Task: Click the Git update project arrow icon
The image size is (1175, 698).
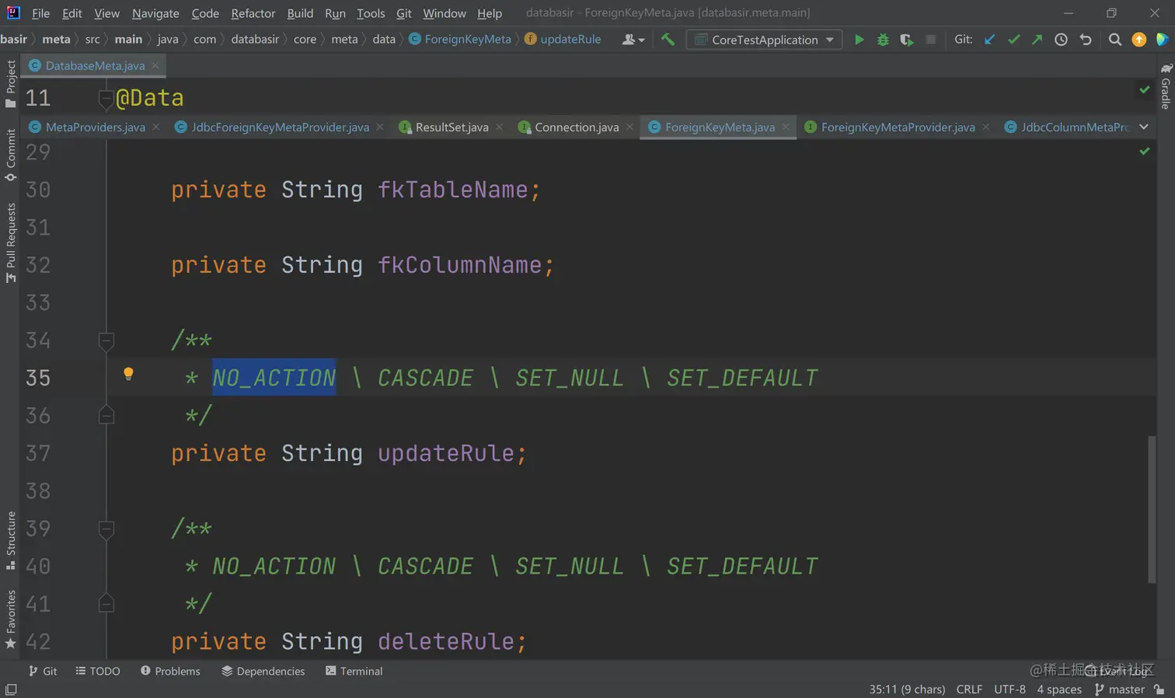Action: (989, 39)
